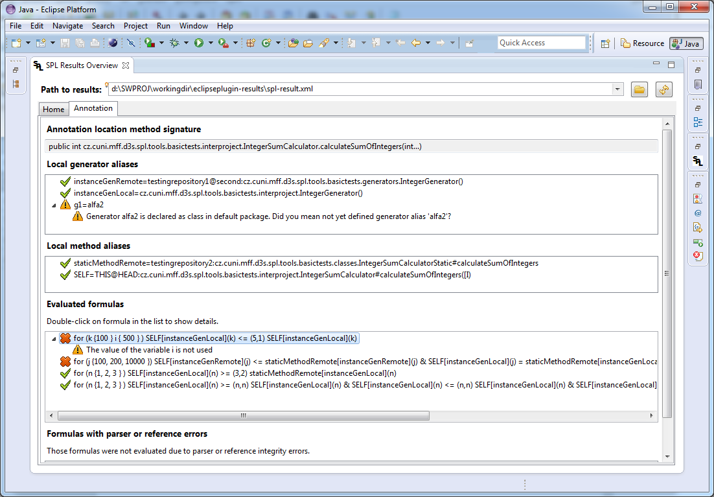Click the Forward navigation arrow
714x497 pixels.
pos(440,43)
